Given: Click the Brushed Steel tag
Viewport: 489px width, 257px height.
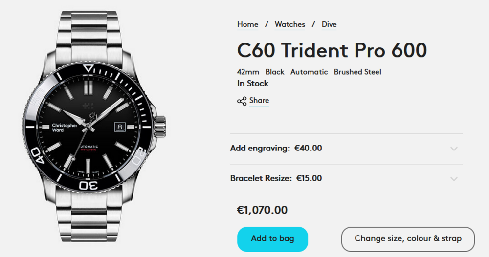Looking at the screenshot, I should pos(357,72).
